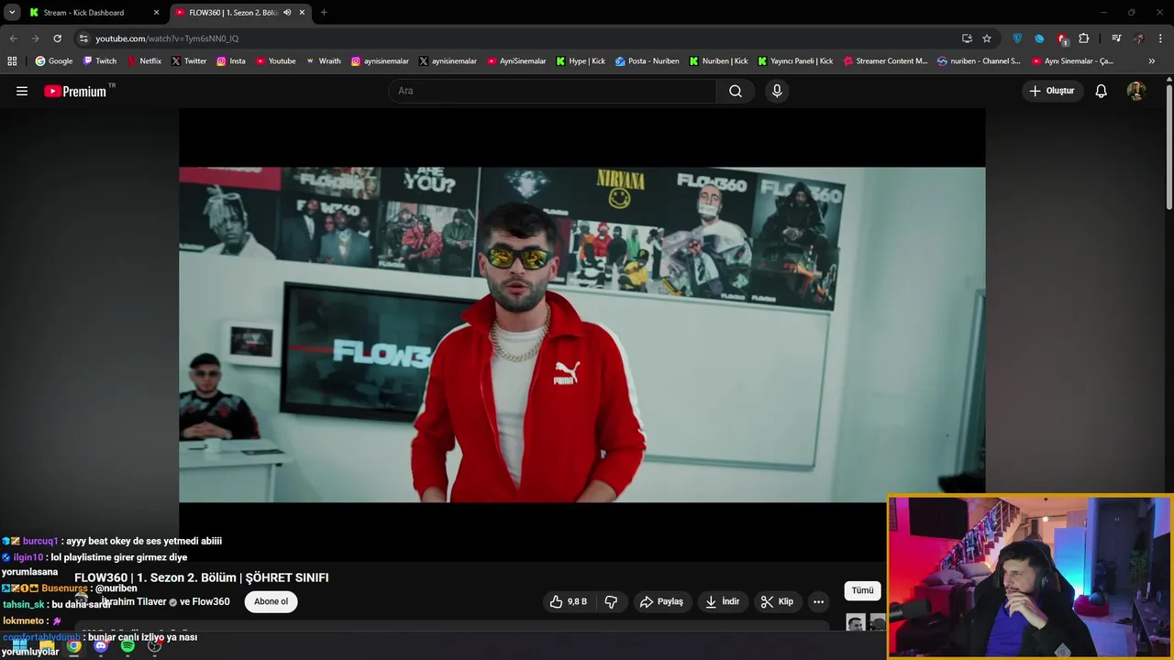Image resolution: width=1174 pixels, height=660 pixels.
Task: Open the Hype | Kick bookmark
Action: (581, 61)
